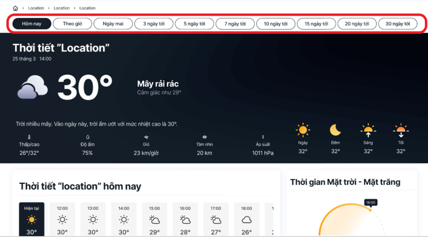Screen dimensions: 428x237
Task: Click the sunset icon above Tối
Action: click(x=401, y=130)
